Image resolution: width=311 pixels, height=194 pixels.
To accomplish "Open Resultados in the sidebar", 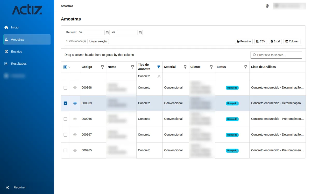I will tap(27, 64).
